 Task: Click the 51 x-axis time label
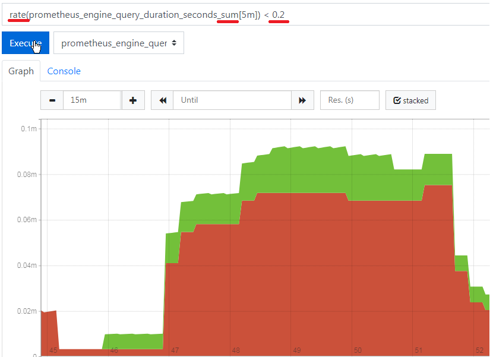419,350
